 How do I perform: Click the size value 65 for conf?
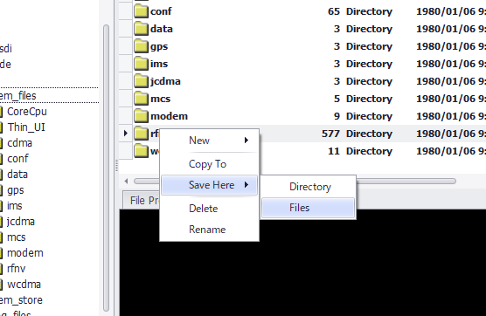coord(334,11)
